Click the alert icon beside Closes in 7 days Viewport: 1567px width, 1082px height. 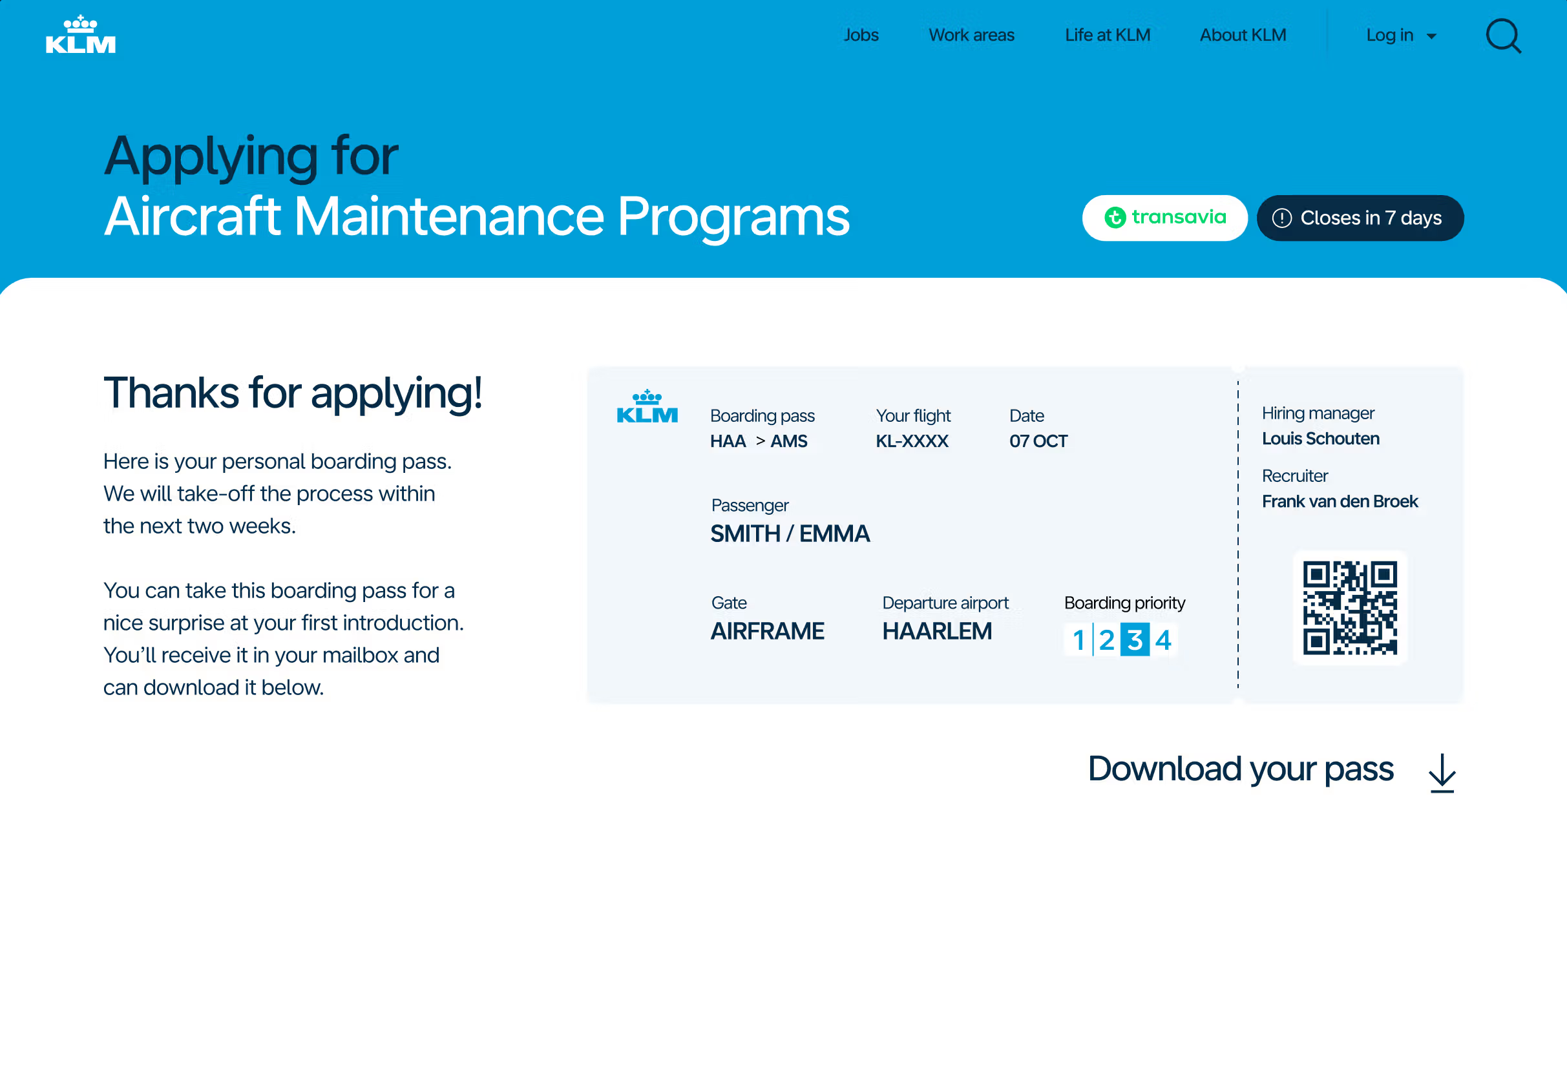click(1281, 218)
